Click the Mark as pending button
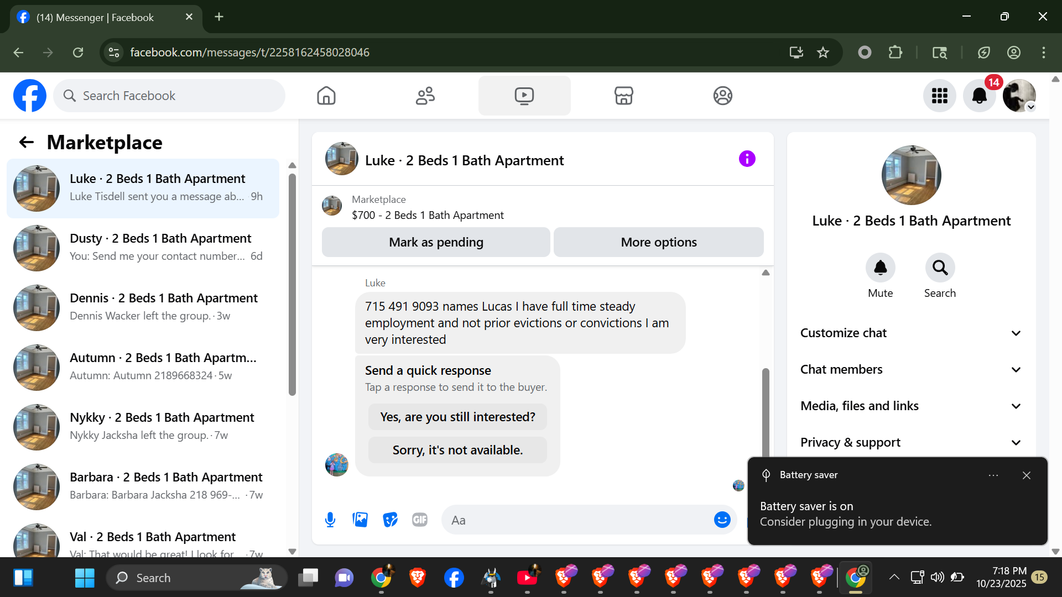 tap(436, 242)
